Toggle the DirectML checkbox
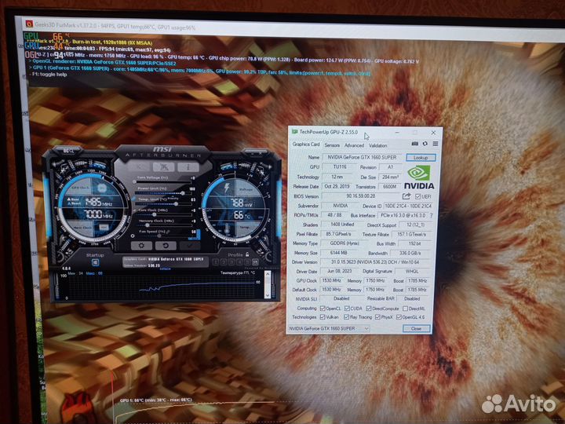This screenshot has width=565, height=424. [x=406, y=309]
